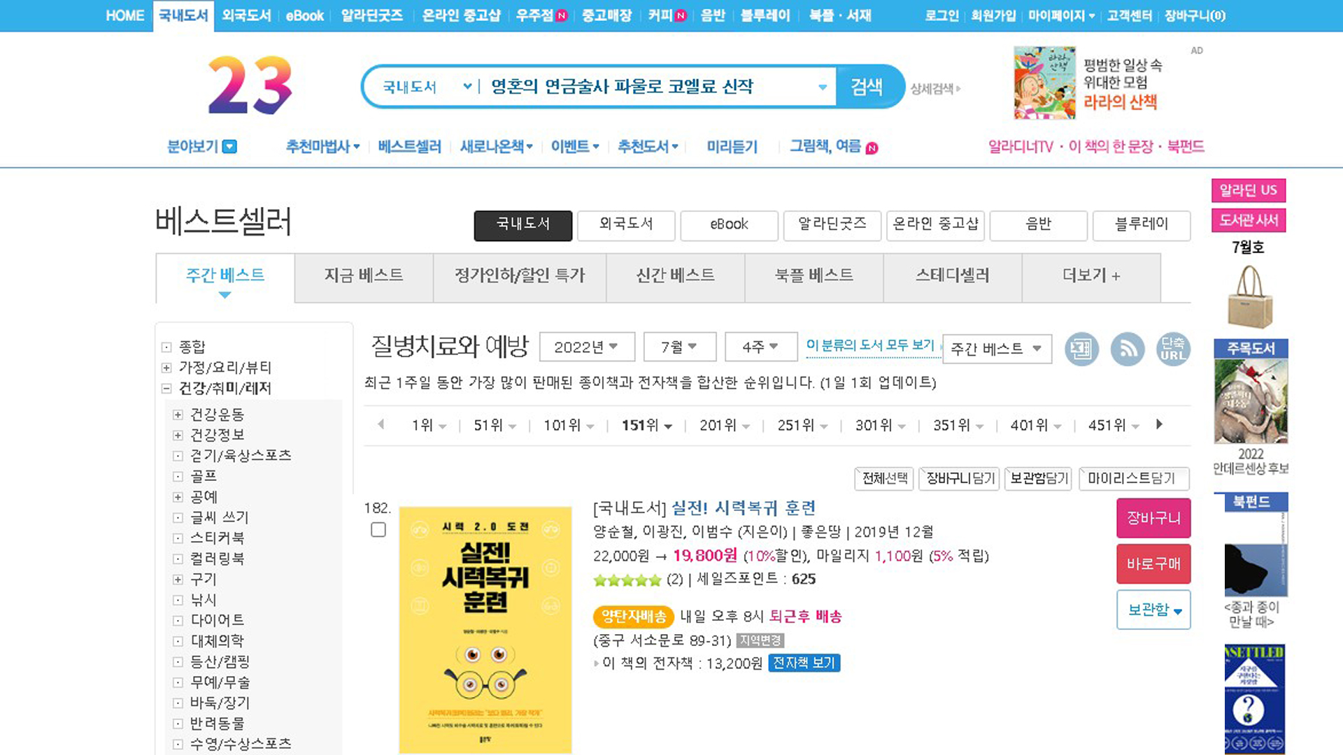
Task: Click the Aladin 23 anniversary logo
Action: (x=250, y=85)
